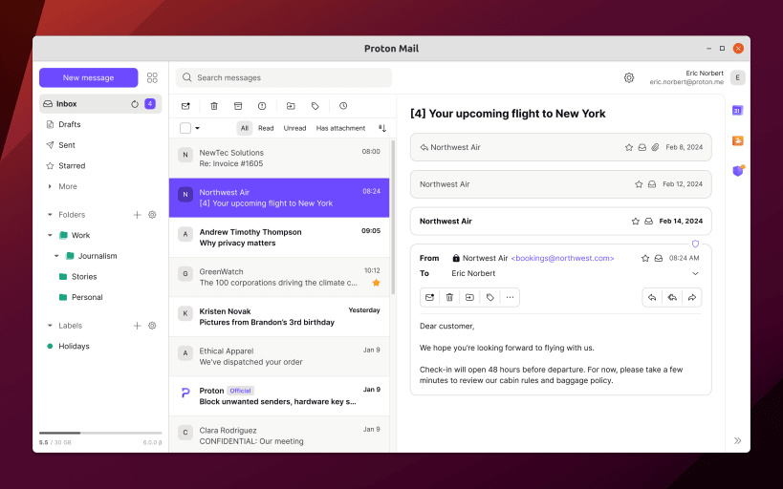
Task: Add a new folder with plus icon
Action: click(x=138, y=215)
